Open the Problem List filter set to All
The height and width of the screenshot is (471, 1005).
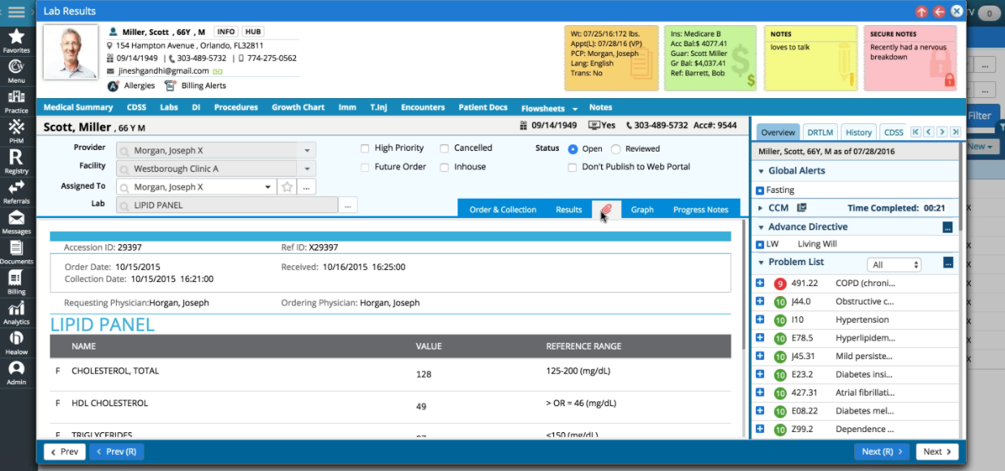[x=895, y=263]
